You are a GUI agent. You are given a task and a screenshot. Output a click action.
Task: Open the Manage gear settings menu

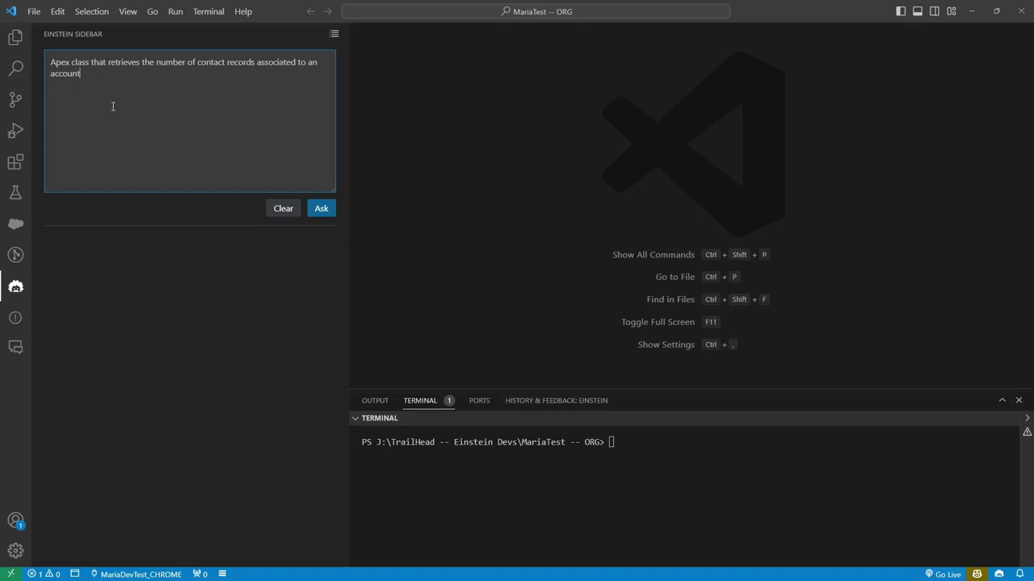[15, 551]
